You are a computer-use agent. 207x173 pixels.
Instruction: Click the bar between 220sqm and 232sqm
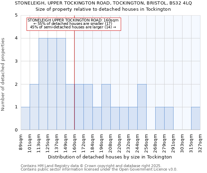point(124,118)
